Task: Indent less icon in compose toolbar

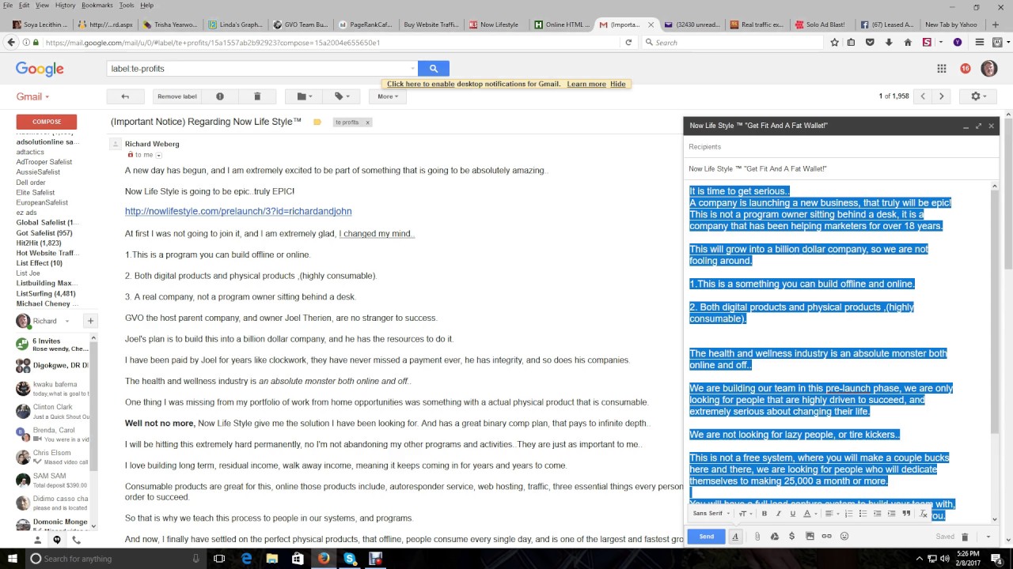Action: (877, 514)
